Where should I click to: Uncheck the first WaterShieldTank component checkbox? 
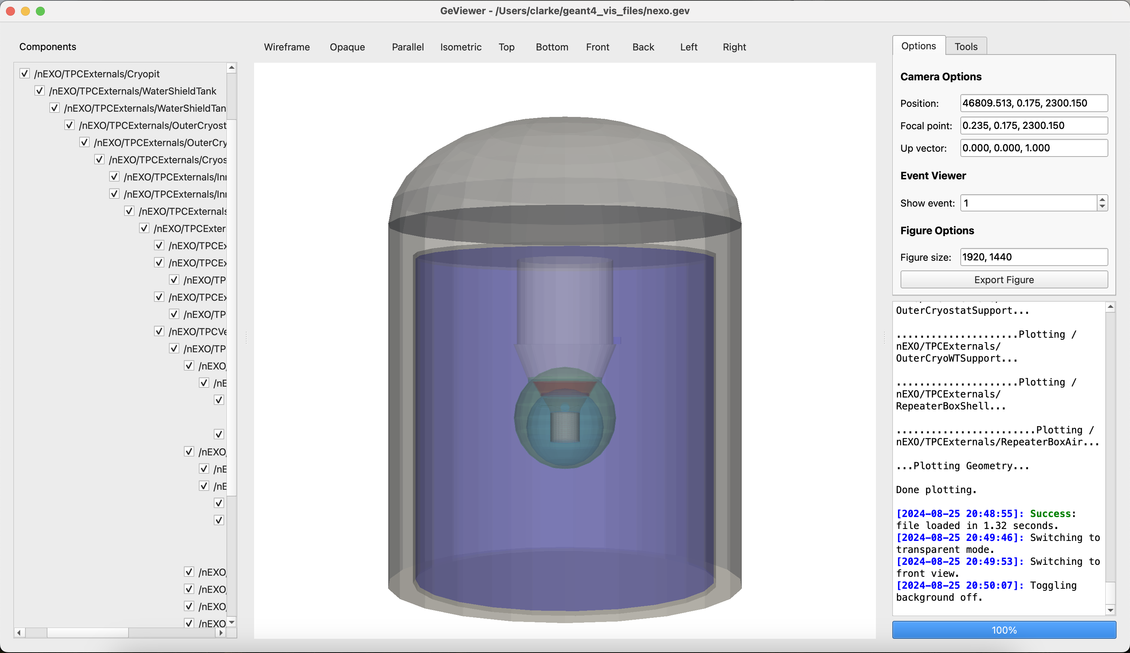tap(40, 90)
